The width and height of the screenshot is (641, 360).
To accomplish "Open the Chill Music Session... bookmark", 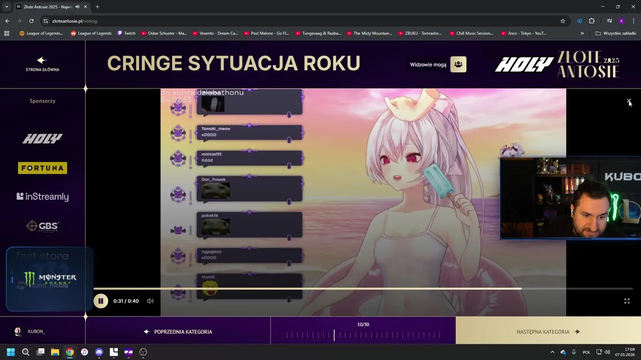I will [x=472, y=33].
